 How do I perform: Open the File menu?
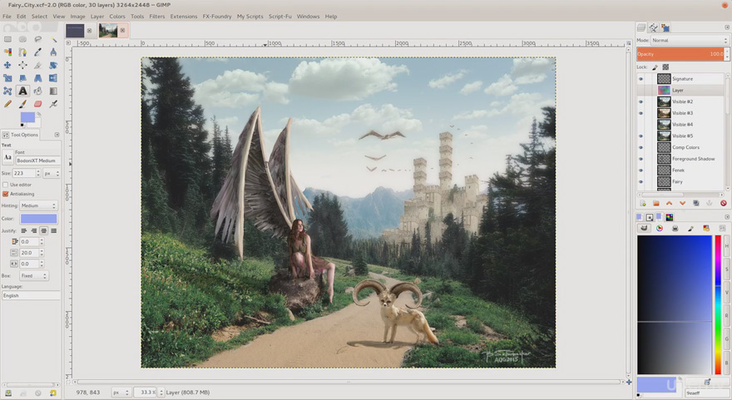(7, 17)
